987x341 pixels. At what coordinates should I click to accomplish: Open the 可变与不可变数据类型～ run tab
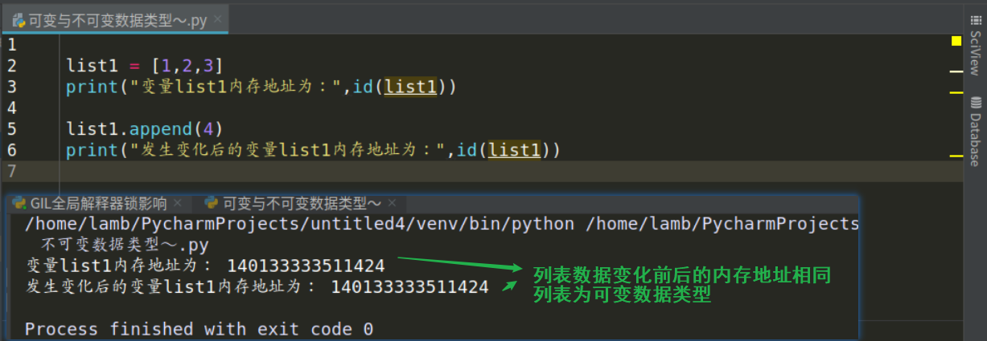pos(300,203)
